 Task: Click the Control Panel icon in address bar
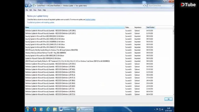pyautogui.click(x=34, y=6)
